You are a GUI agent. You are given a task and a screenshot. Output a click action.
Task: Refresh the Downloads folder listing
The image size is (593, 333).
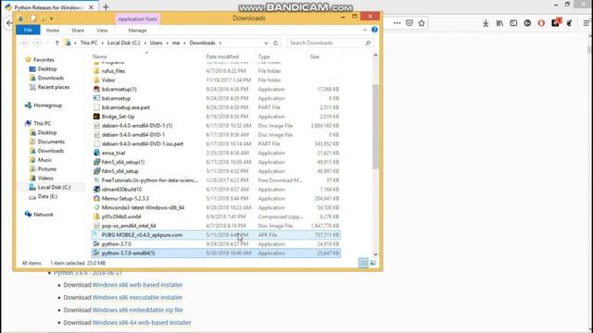click(x=276, y=43)
